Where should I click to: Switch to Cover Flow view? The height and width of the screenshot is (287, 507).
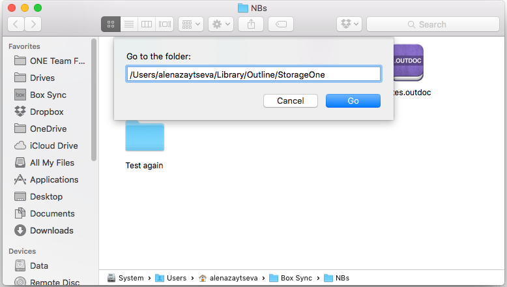click(x=165, y=24)
